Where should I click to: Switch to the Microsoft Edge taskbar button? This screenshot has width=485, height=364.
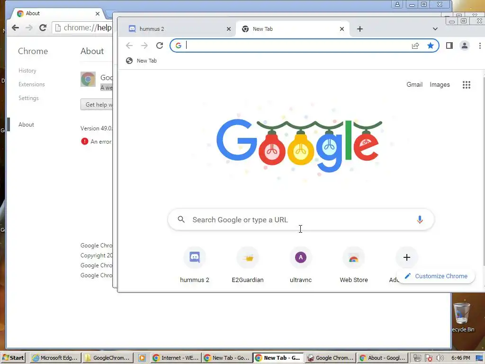[x=56, y=358]
